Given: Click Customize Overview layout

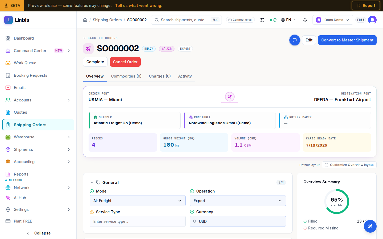Looking at the screenshot, I should click(349, 165).
